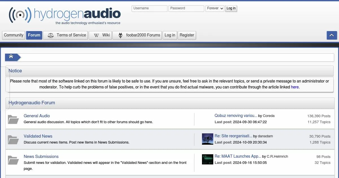
Task: Click the Log in button beside Password
Action: pyautogui.click(x=231, y=8)
